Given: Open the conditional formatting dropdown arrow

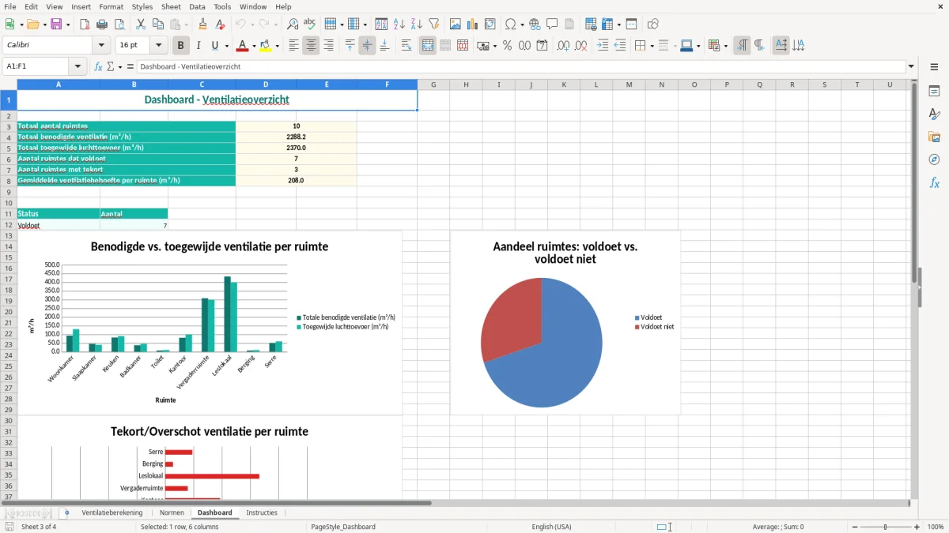Looking at the screenshot, I should (x=725, y=46).
